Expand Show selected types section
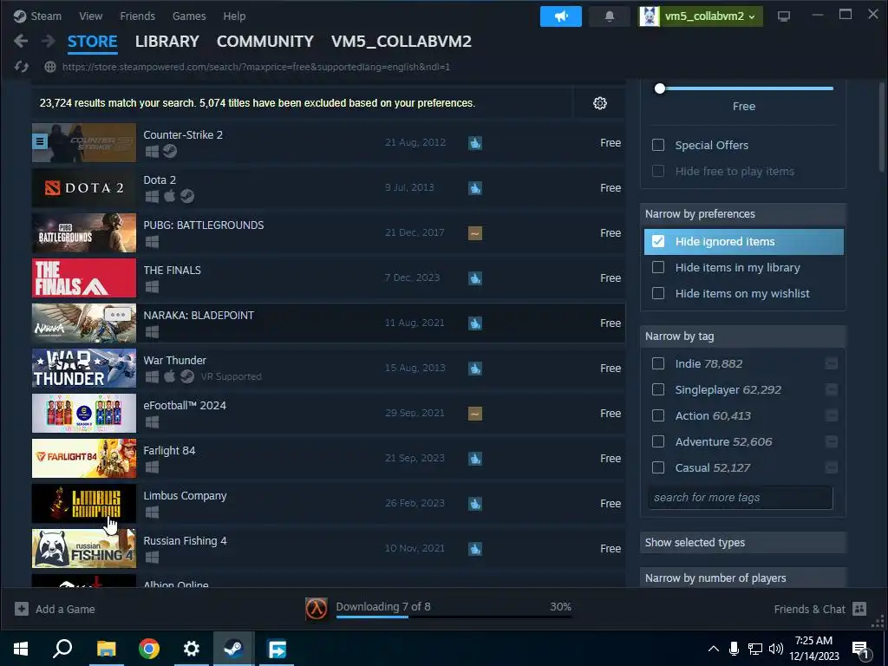This screenshot has width=888, height=666. click(x=743, y=543)
